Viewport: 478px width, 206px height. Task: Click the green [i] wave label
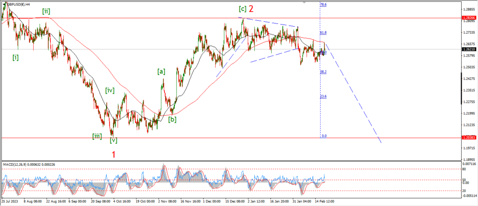click(16, 57)
